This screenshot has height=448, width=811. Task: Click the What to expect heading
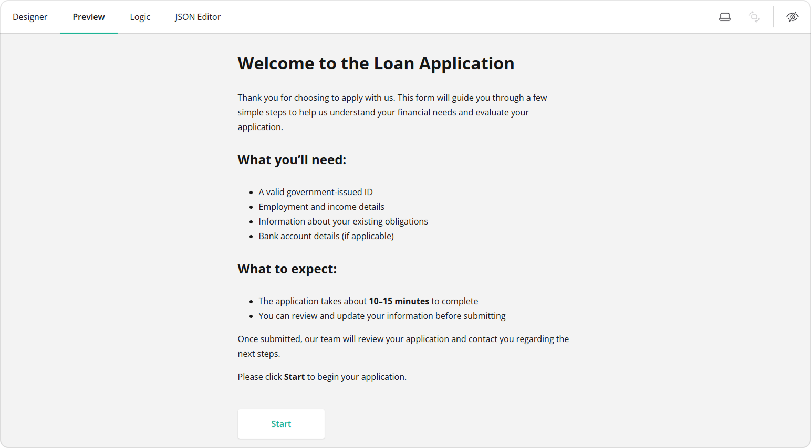click(287, 268)
